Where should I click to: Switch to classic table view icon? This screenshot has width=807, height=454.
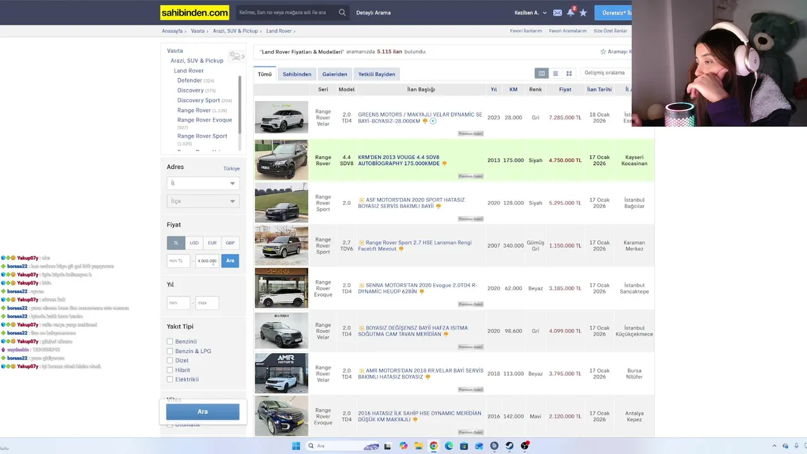(542, 74)
